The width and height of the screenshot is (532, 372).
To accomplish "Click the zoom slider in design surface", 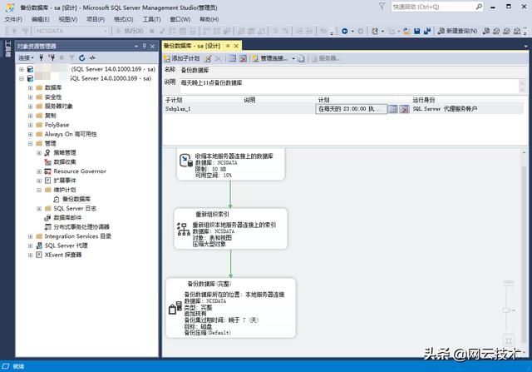I will point(508,309).
